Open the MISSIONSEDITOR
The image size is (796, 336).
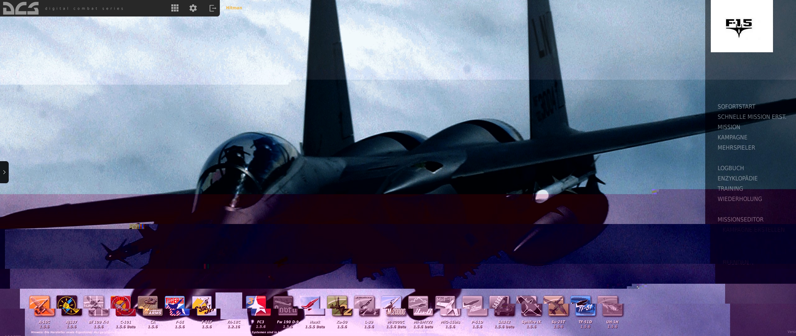pos(740,219)
